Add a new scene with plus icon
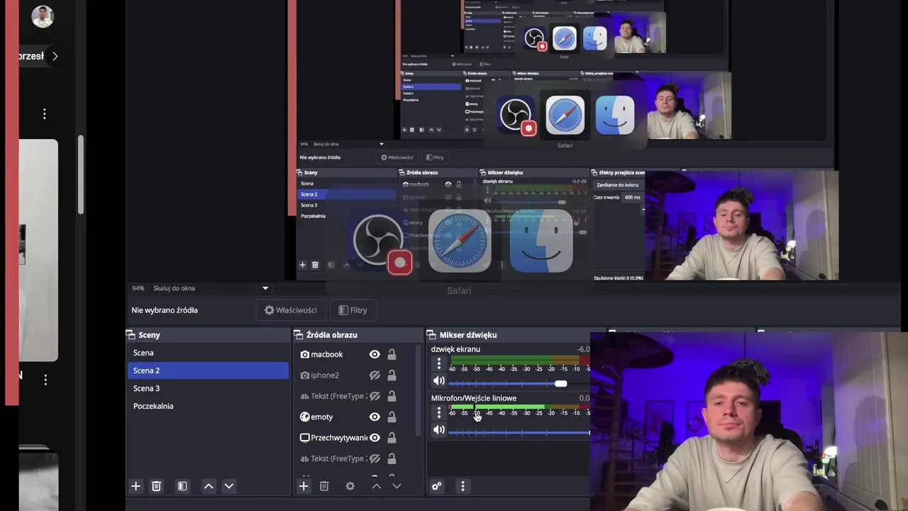Screen dimensions: 908x511 coord(135,486)
